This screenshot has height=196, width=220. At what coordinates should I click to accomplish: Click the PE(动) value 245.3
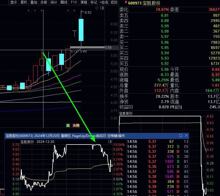pos(214,107)
